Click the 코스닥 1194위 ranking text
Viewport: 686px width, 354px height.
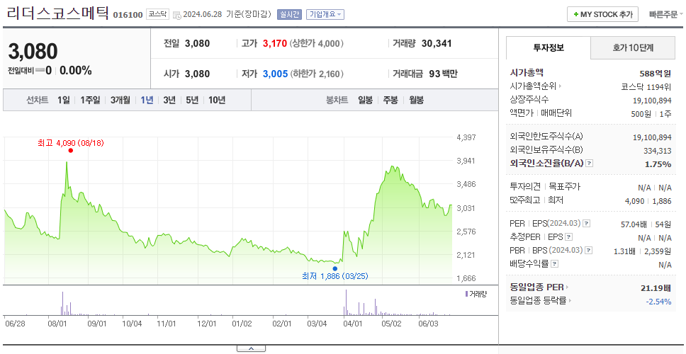click(646, 86)
